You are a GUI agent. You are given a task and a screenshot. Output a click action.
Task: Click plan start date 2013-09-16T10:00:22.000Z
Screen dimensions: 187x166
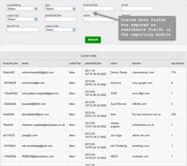point(96,93)
